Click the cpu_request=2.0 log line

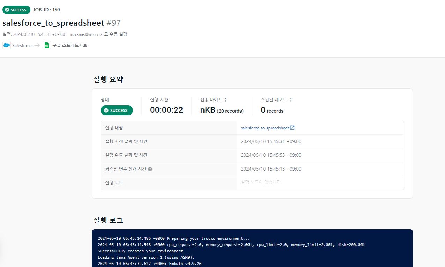[x=231, y=245]
